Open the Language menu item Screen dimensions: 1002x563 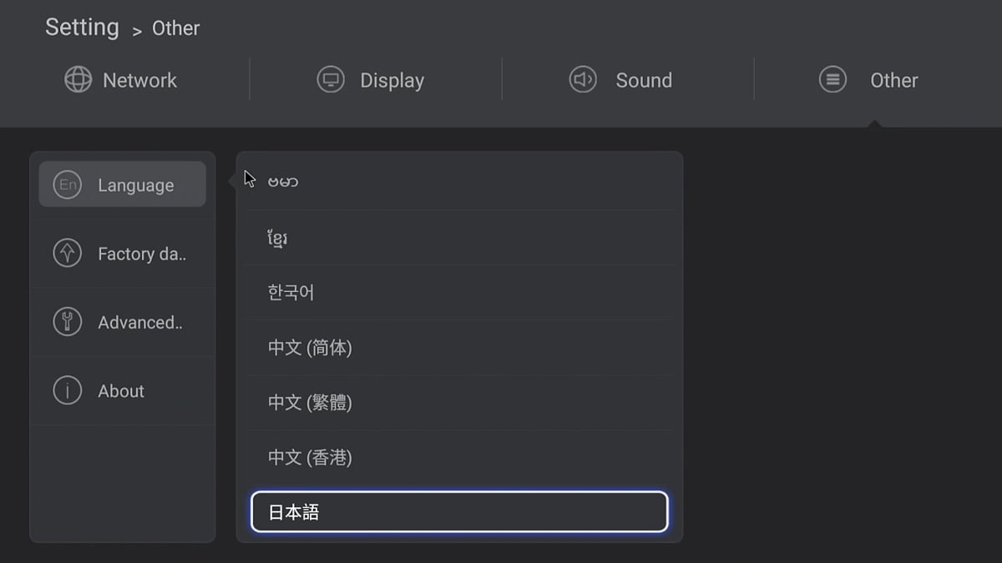(x=135, y=185)
